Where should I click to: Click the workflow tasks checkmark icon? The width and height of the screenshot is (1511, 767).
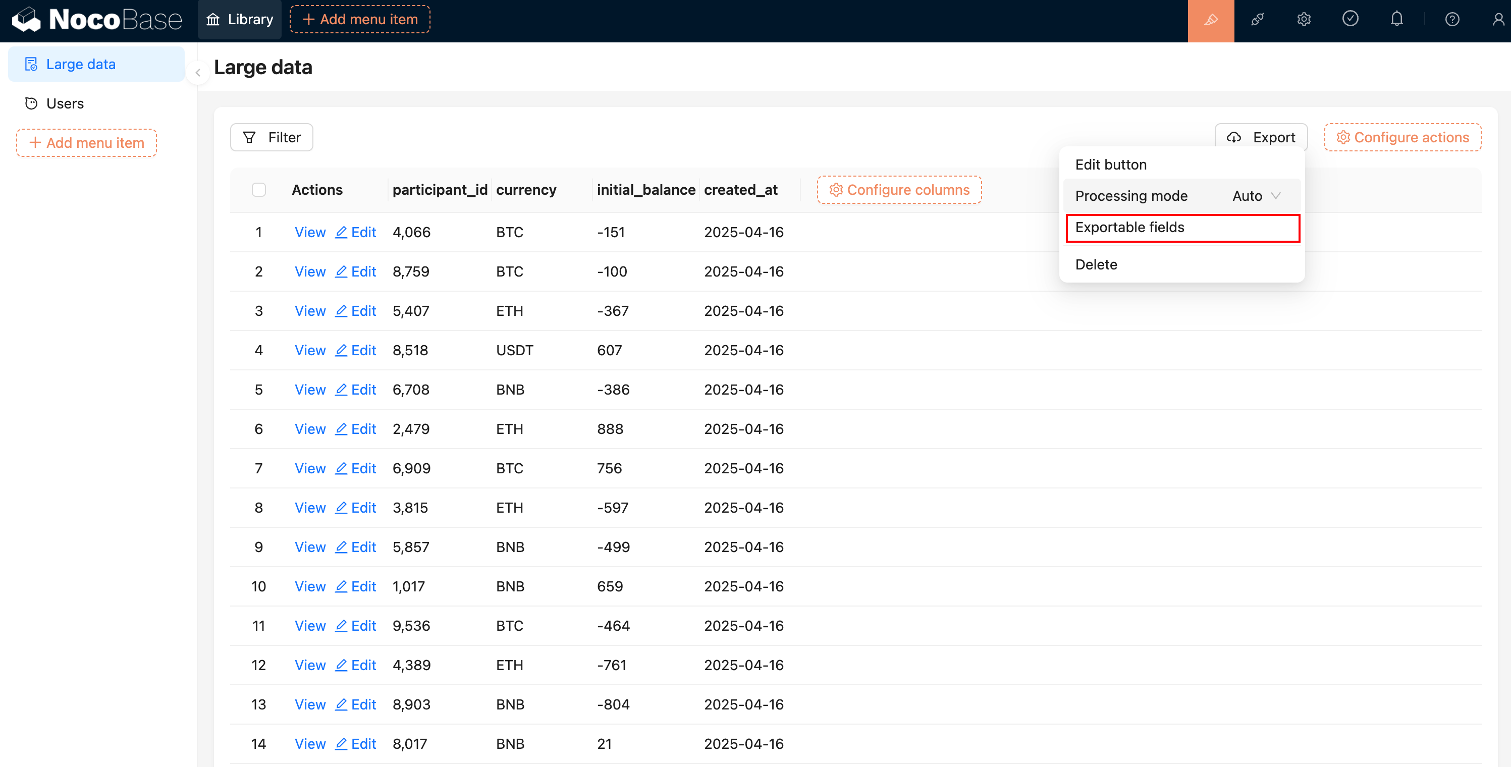click(1350, 19)
